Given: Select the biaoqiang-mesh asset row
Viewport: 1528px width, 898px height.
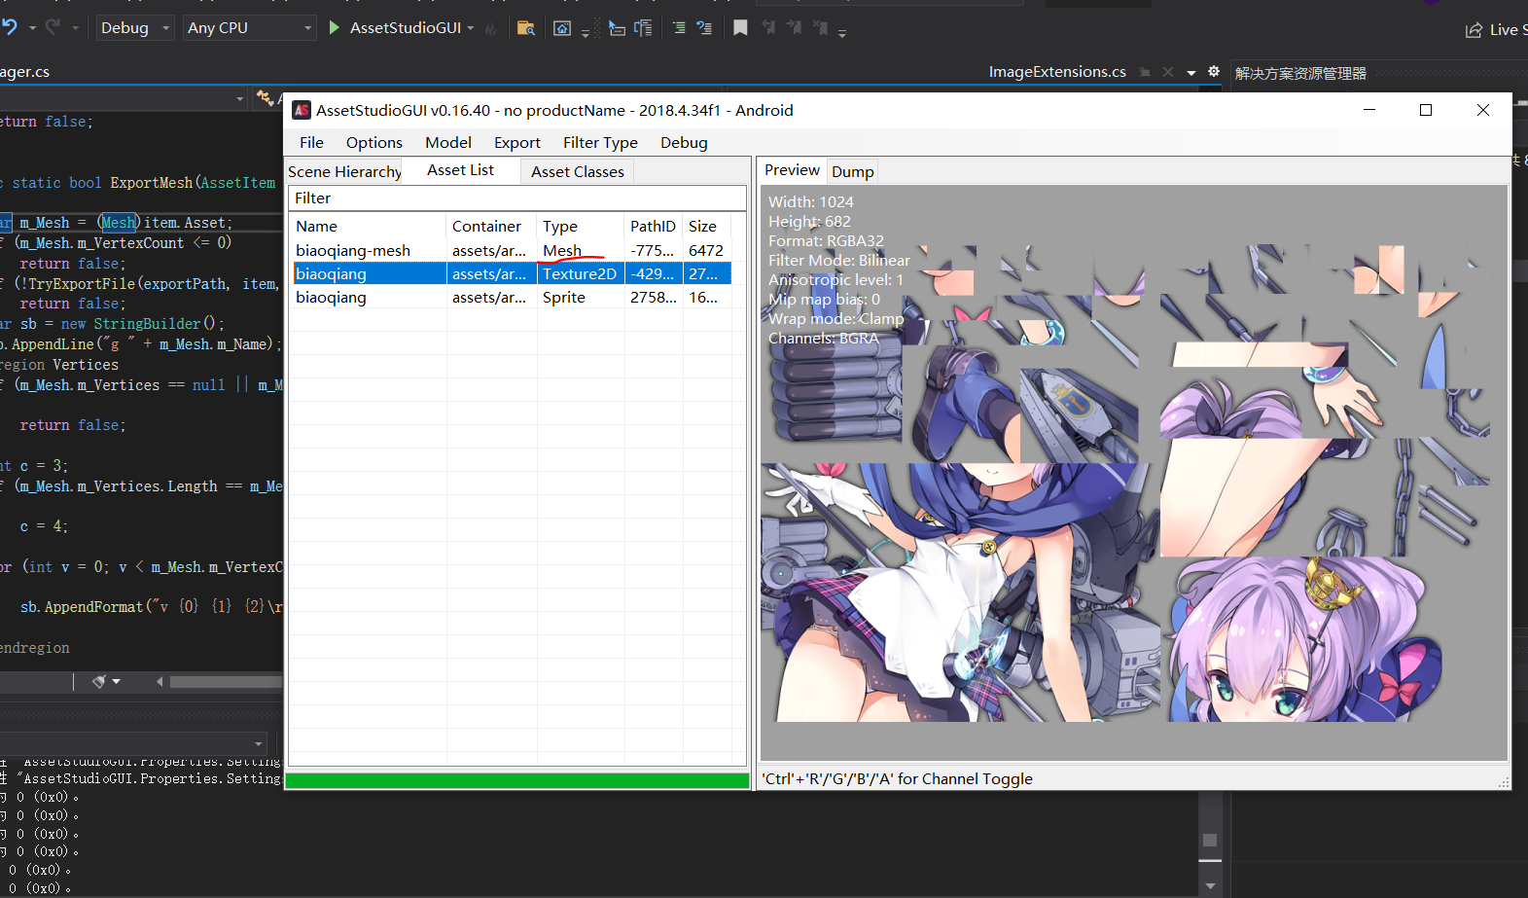Looking at the screenshot, I should tap(511, 251).
